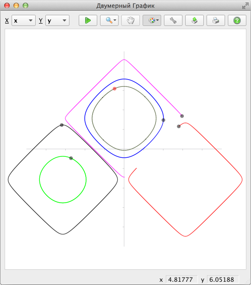Screen dimensions: 251x285
Task: Open the zoom tool dropdown arrow
Action: pyautogui.click(x=115, y=20)
